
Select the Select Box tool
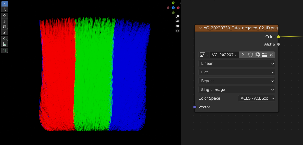(x=4, y=4)
